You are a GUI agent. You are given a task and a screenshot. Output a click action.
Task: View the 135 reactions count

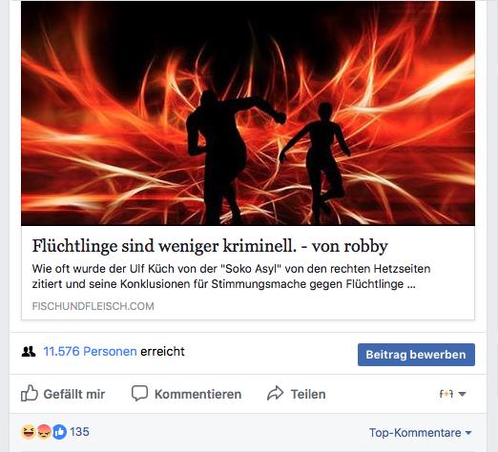[x=79, y=432]
